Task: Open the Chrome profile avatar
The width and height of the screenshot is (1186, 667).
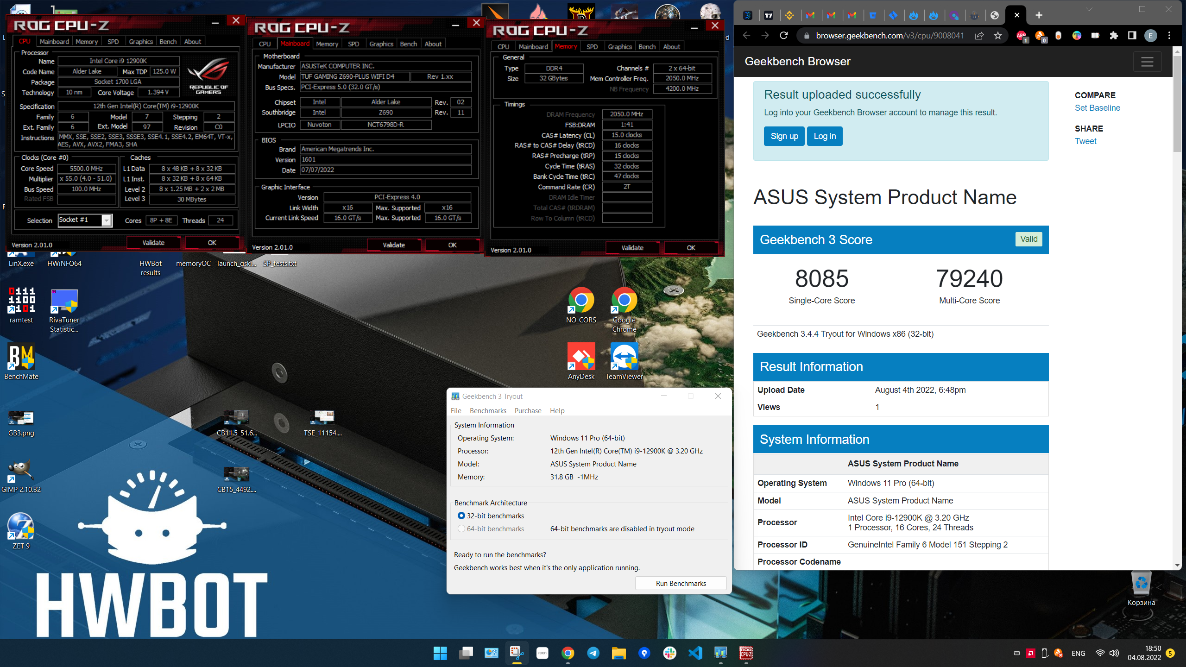Action: pos(1151,36)
